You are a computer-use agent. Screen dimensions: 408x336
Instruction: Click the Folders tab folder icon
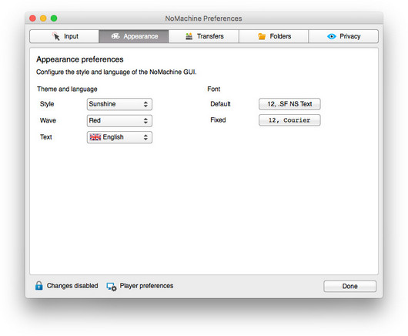pyautogui.click(x=262, y=36)
